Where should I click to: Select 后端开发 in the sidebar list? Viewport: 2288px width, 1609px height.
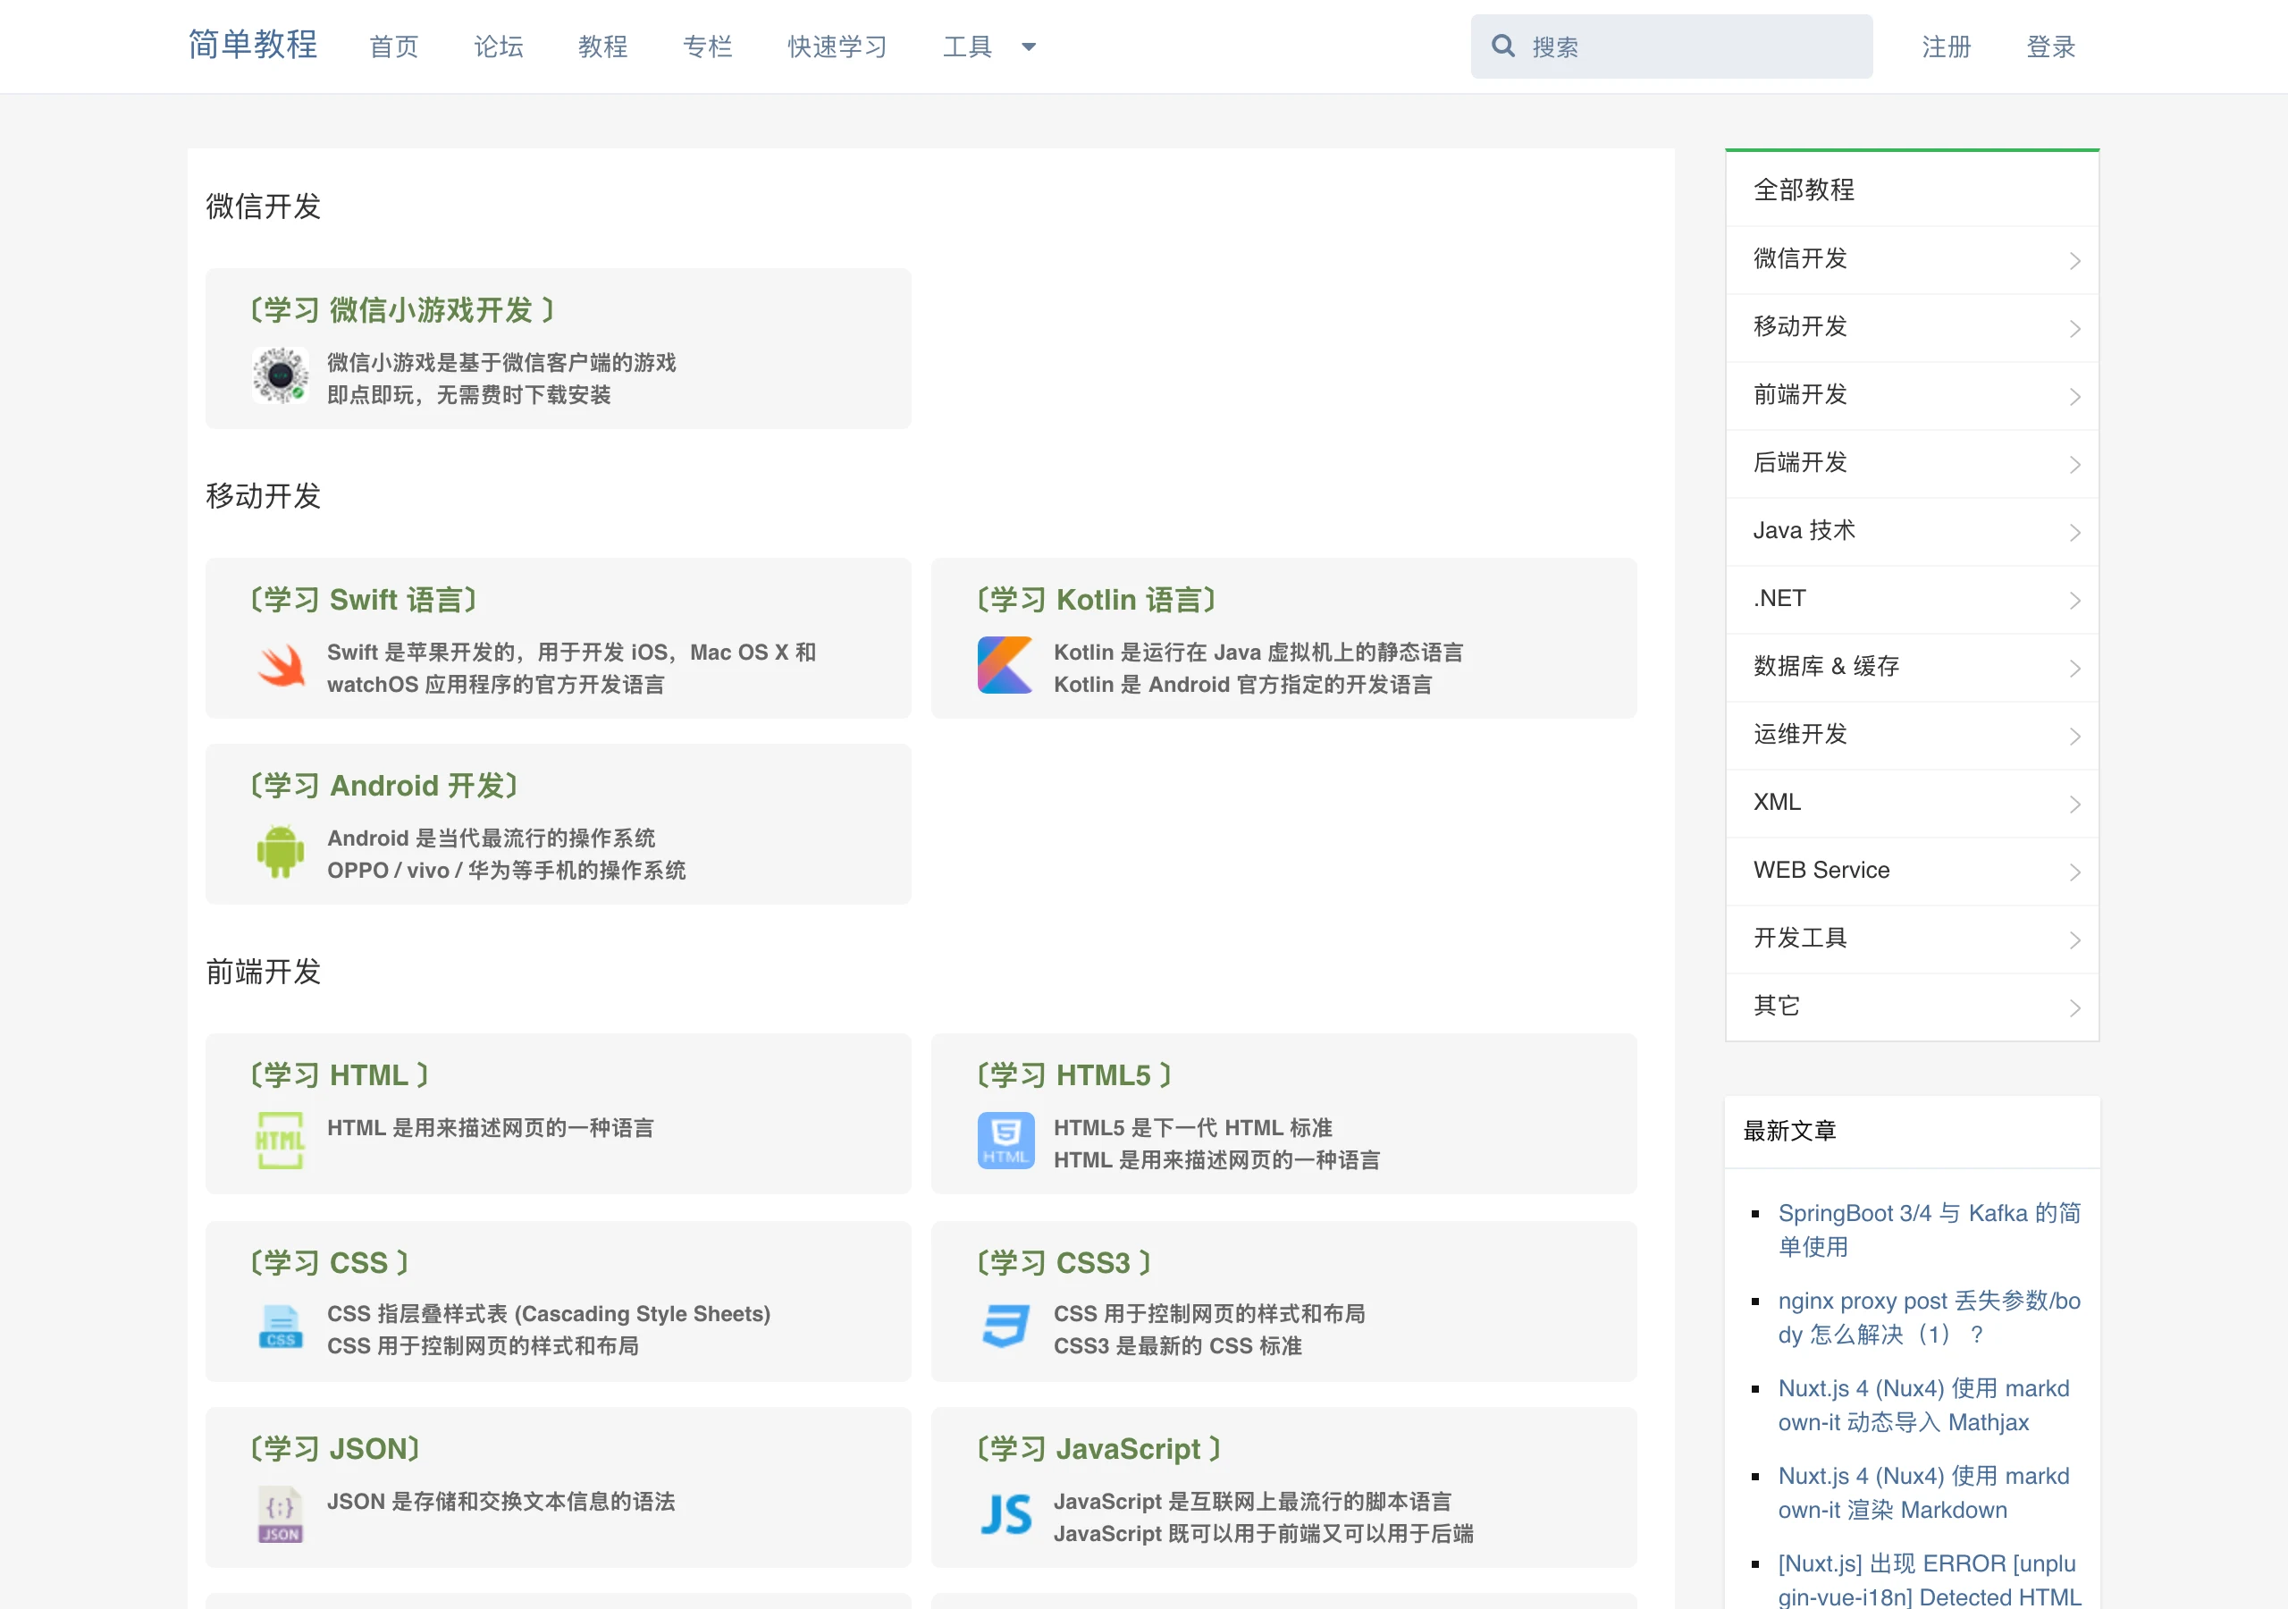pos(1912,464)
